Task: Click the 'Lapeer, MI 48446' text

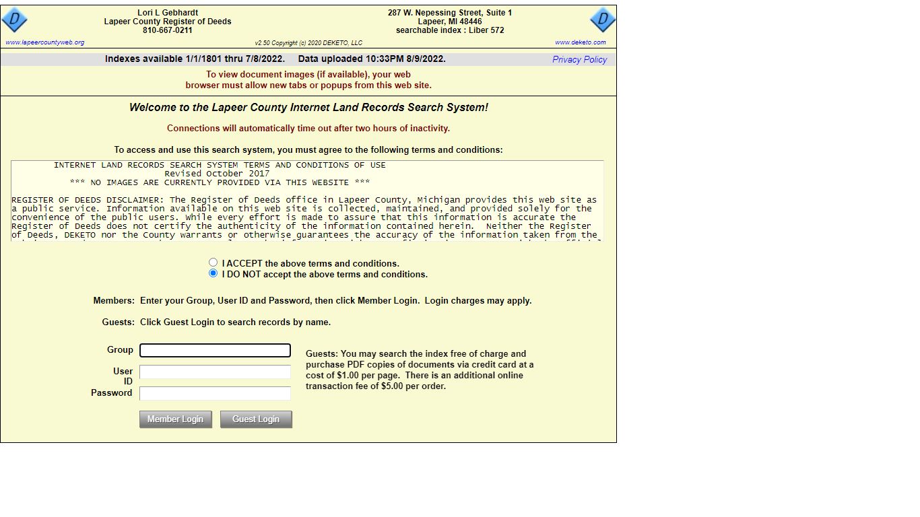Action: click(x=450, y=22)
